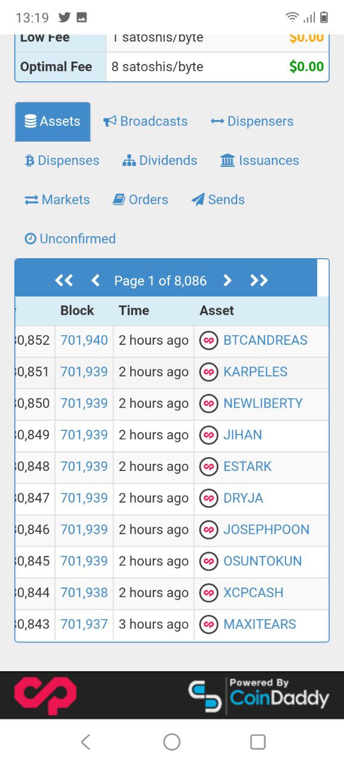This screenshot has width=344, height=765.
Task: Open the CoinDaddy powered-by logo
Action: click(x=259, y=696)
